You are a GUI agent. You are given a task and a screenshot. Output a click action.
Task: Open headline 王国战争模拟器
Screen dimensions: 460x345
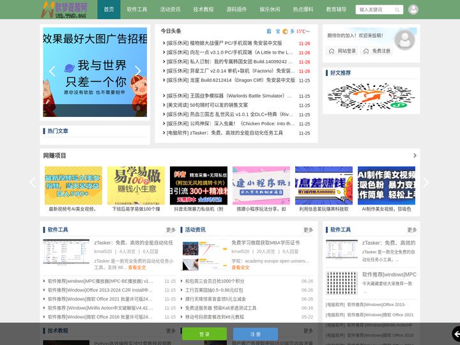point(229,96)
